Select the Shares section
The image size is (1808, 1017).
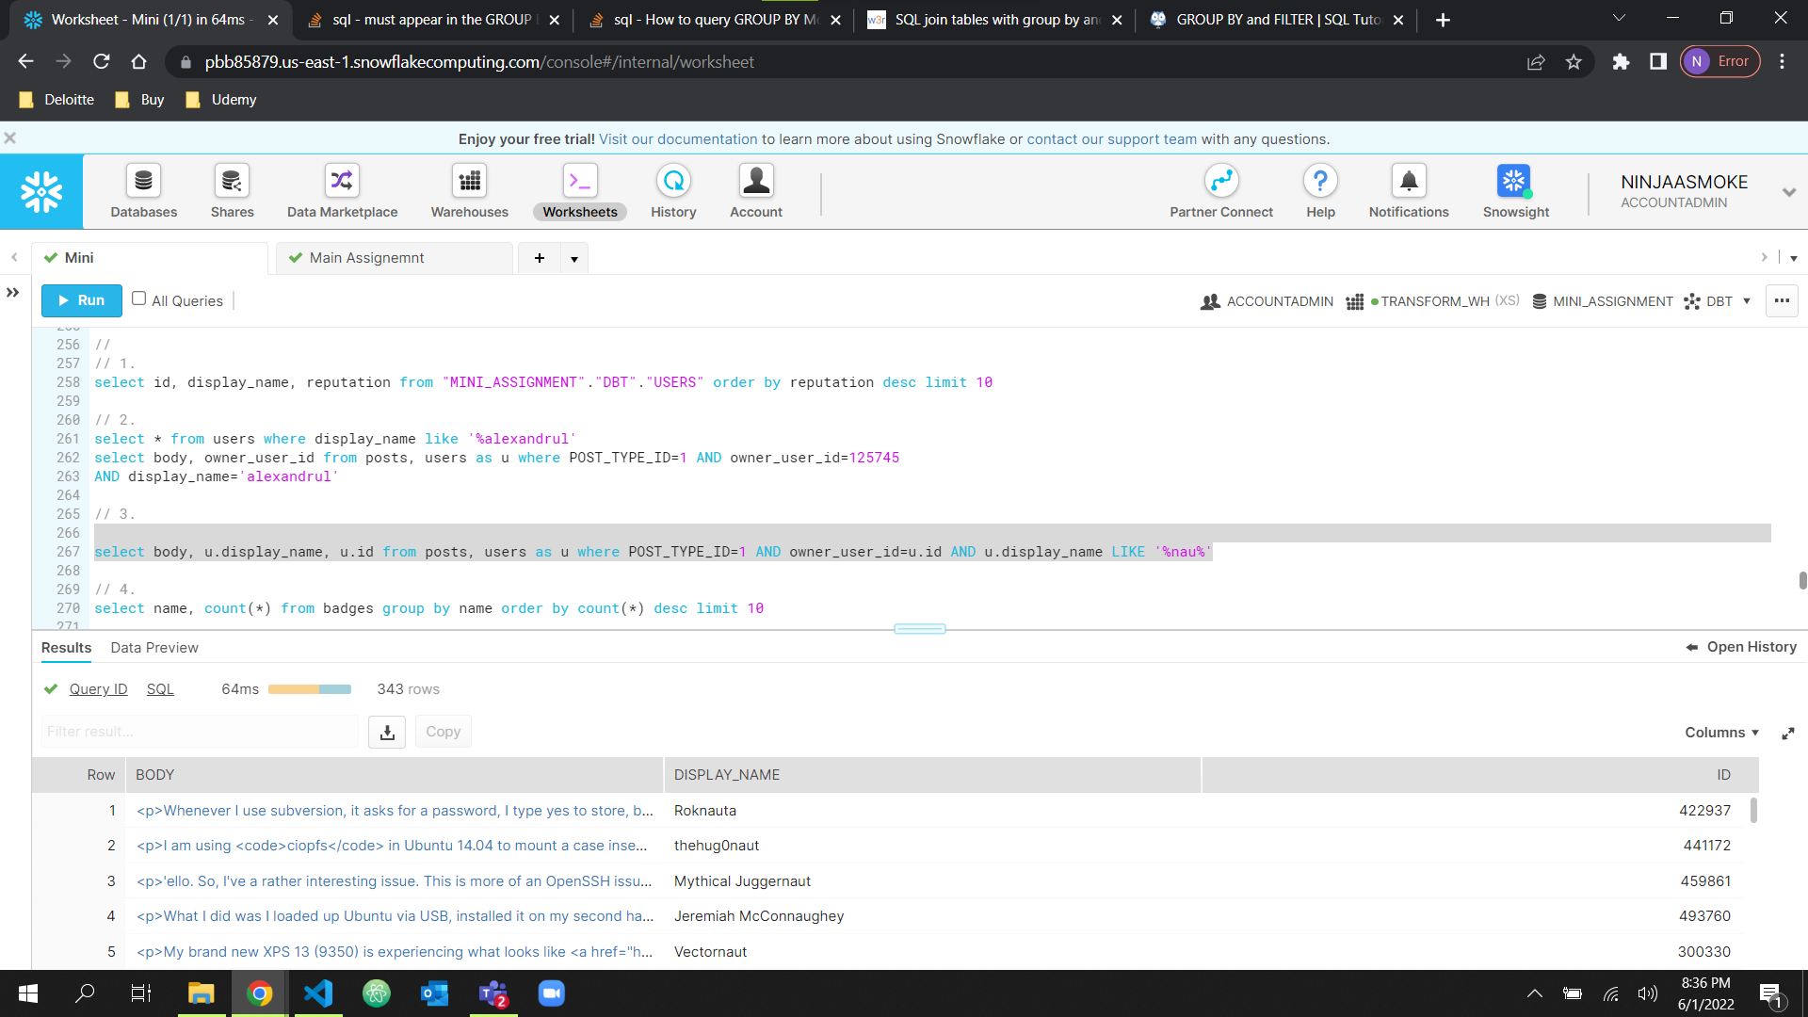232,190
